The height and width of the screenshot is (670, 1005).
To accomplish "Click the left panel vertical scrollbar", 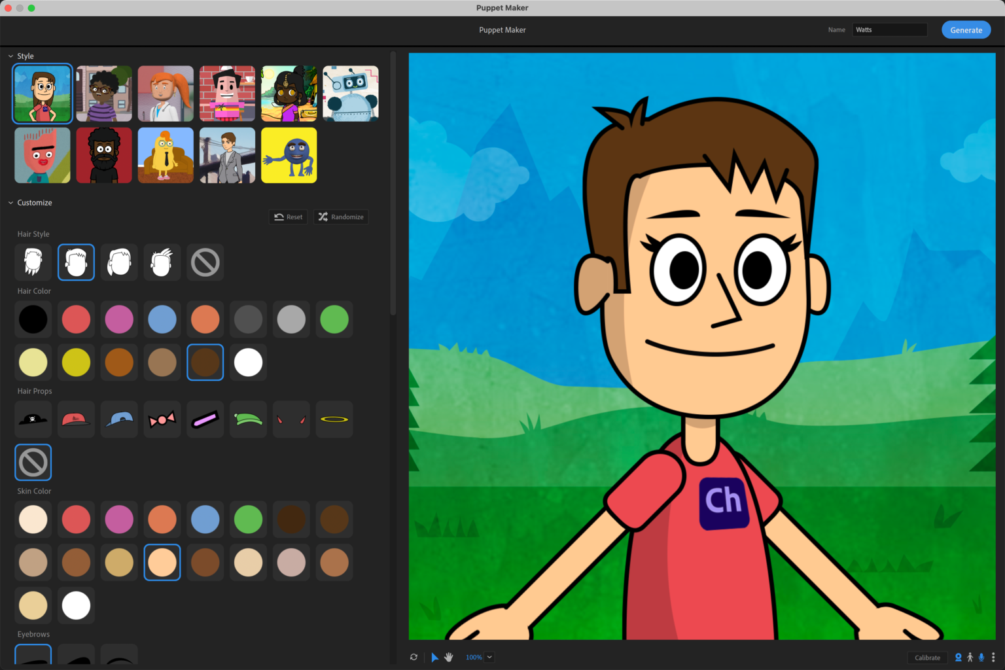I will point(393,183).
